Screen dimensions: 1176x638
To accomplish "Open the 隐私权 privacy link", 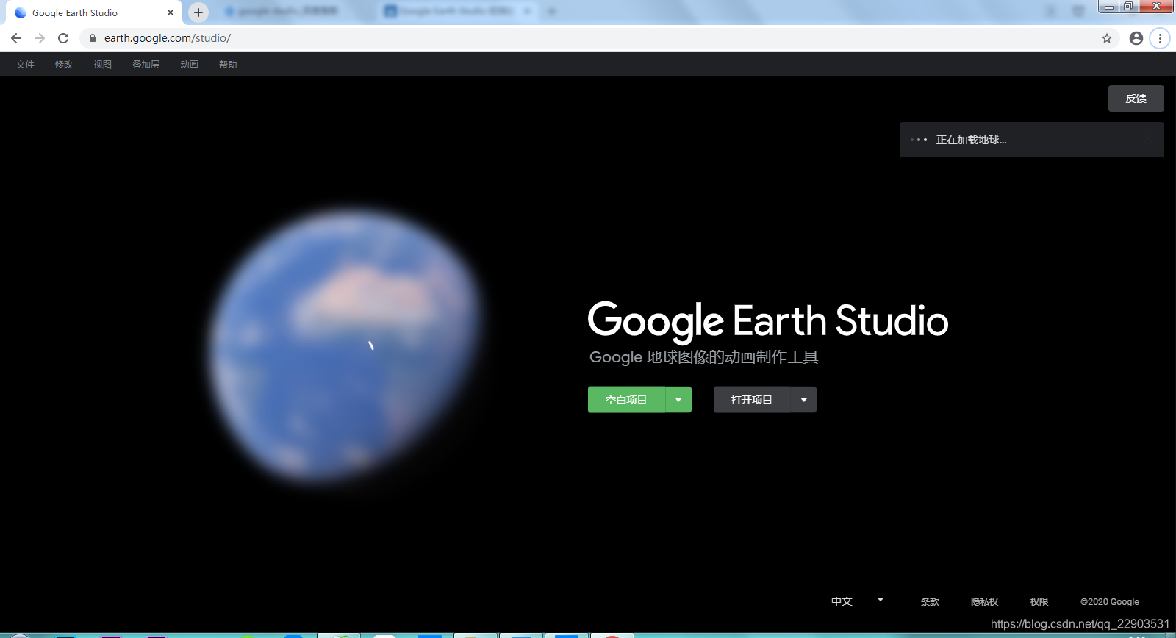I will coord(985,602).
